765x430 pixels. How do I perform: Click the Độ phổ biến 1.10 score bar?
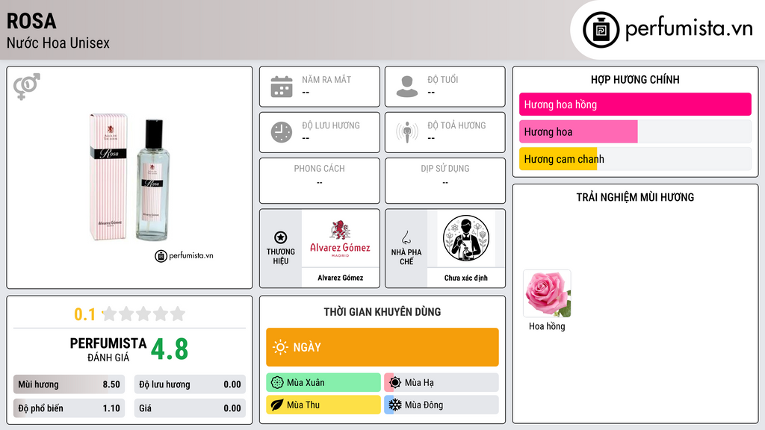[69, 408]
